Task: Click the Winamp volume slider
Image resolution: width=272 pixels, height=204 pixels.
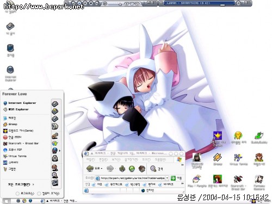Action: tap(114, 4)
